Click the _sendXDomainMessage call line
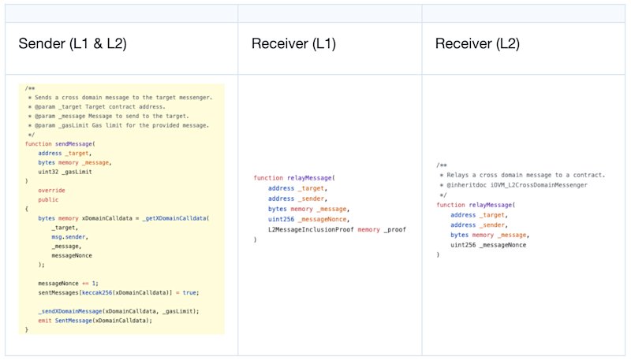Viewport: 631px width, 360px height. click(x=119, y=311)
